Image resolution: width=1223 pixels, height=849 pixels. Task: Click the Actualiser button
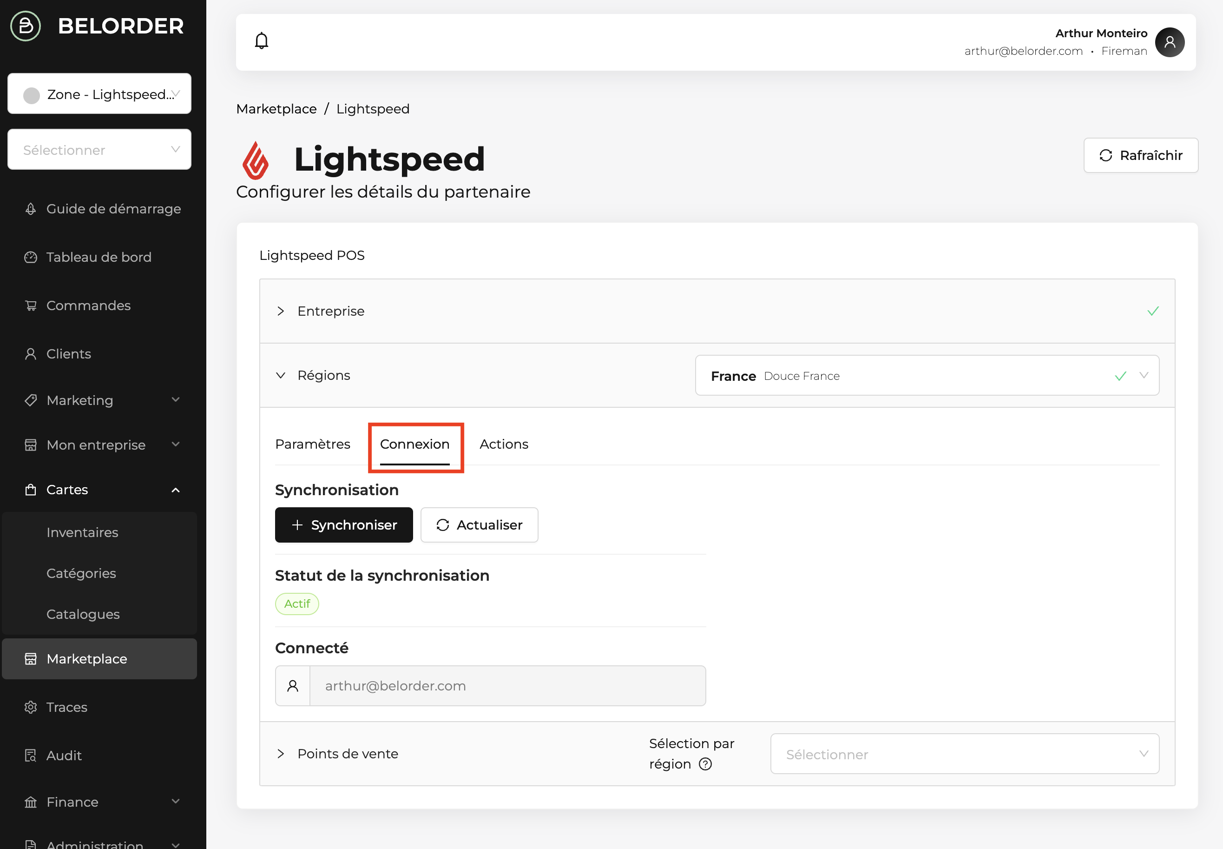[x=480, y=525]
